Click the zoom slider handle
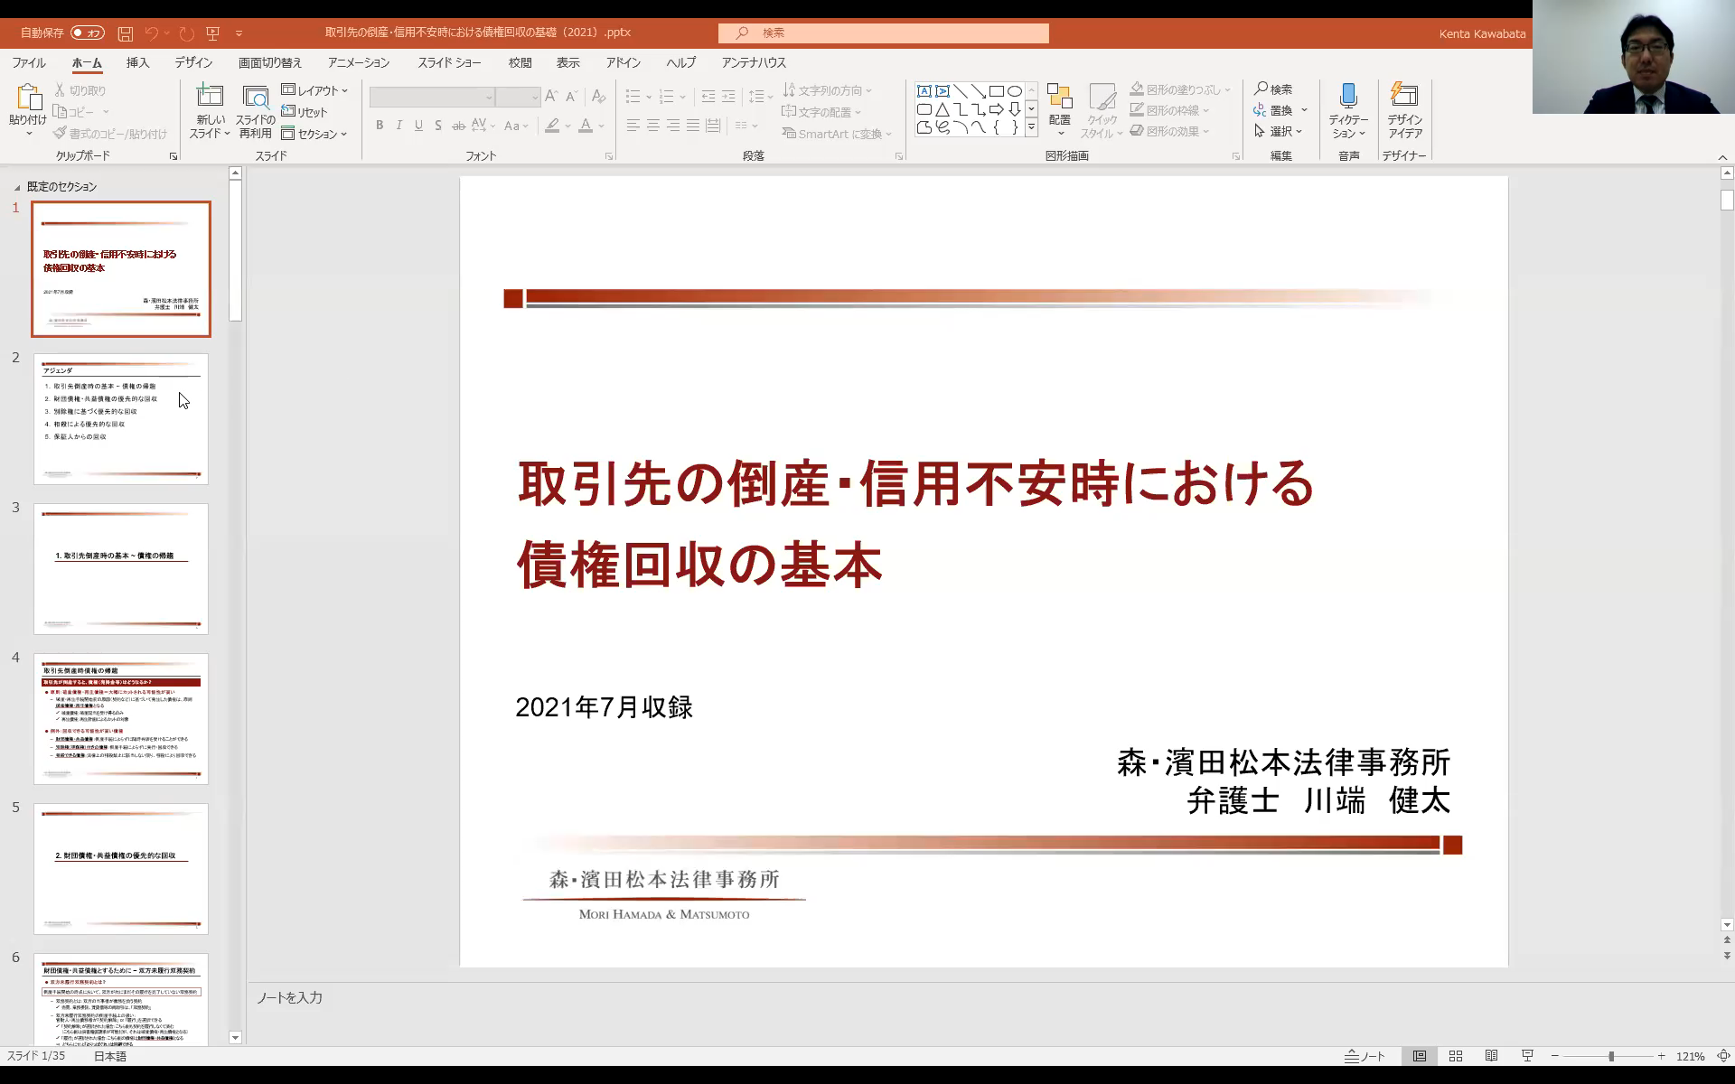Viewport: 1735px width, 1084px height. click(x=1610, y=1056)
